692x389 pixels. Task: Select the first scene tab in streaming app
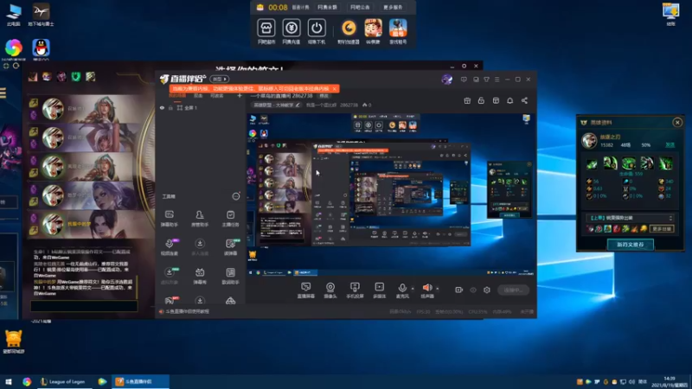click(176, 96)
